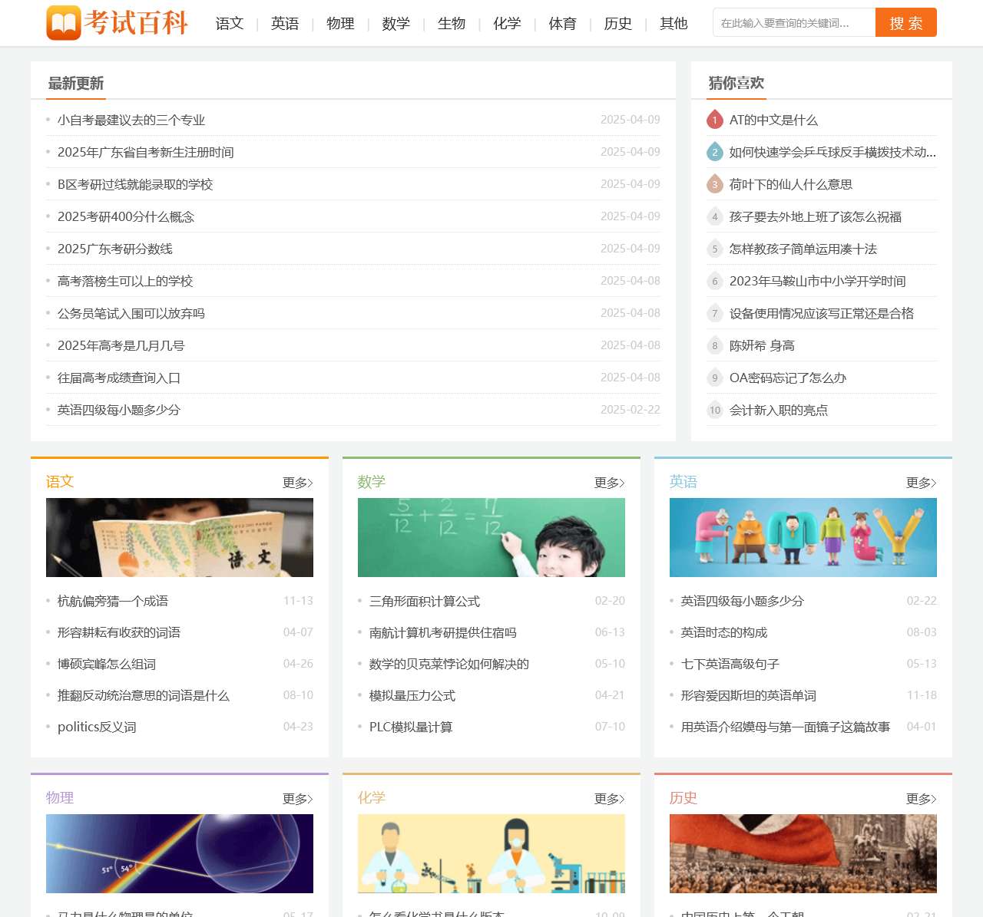Viewport: 983px width, 917px height.
Task: Navigate to the 生物 category
Action: (451, 24)
